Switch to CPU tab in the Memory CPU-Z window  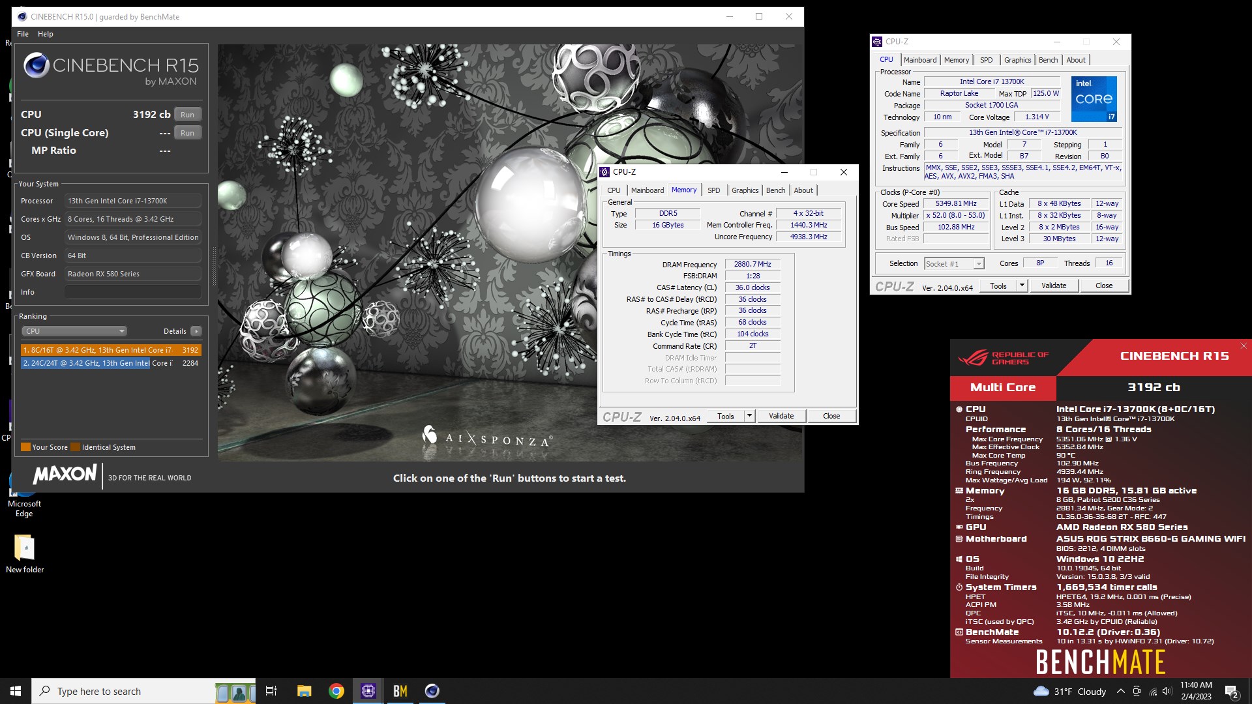point(614,190)
